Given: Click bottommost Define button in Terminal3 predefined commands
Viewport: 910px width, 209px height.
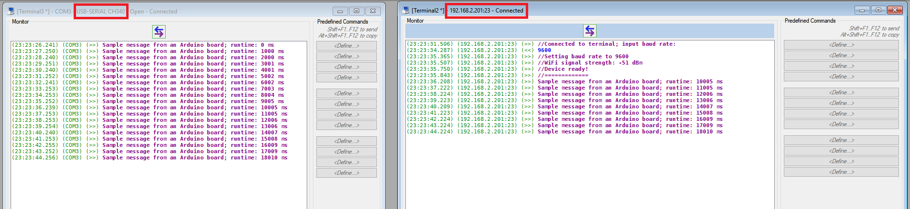Looking at the screenshot, I should [x=347, y=173].
